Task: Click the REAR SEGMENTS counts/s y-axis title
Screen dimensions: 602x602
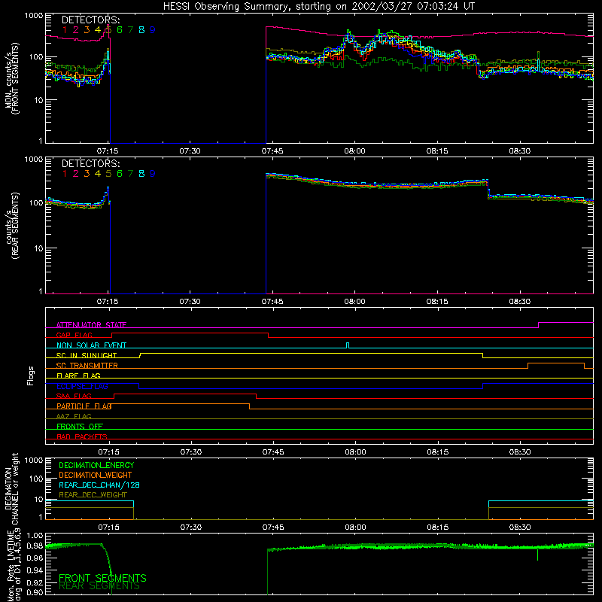Action: tap(12, 225)
